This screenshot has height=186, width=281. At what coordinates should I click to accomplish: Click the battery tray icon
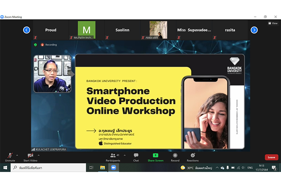click(x=233, y=168)
